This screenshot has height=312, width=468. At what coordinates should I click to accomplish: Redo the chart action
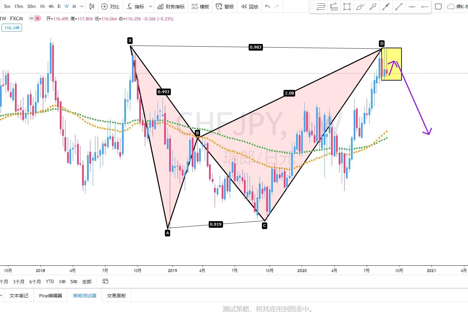tap(277, 6)
